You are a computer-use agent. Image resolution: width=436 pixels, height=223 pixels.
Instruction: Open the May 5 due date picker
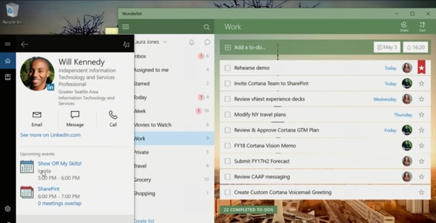(387, 47)
